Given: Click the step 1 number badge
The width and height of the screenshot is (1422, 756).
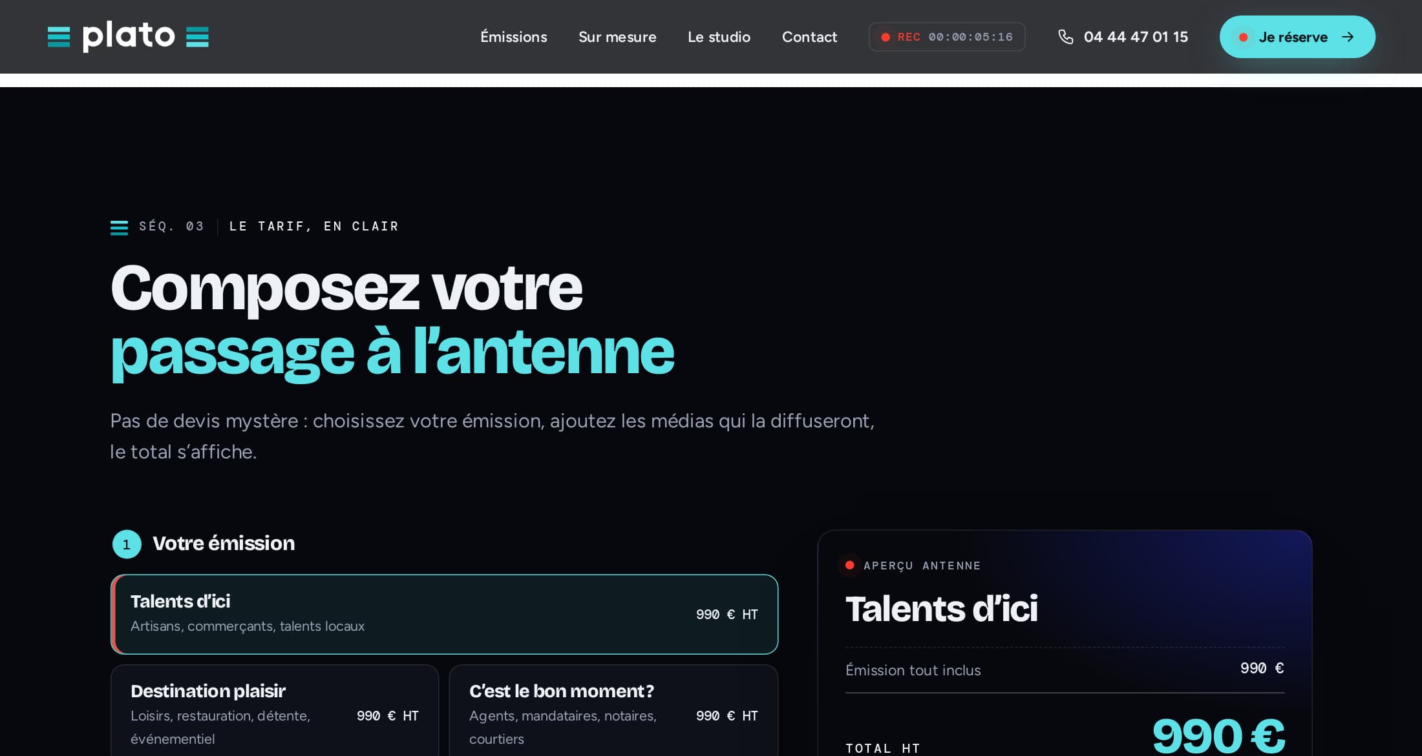Looking at the screenshot, I should pos(127,544).
